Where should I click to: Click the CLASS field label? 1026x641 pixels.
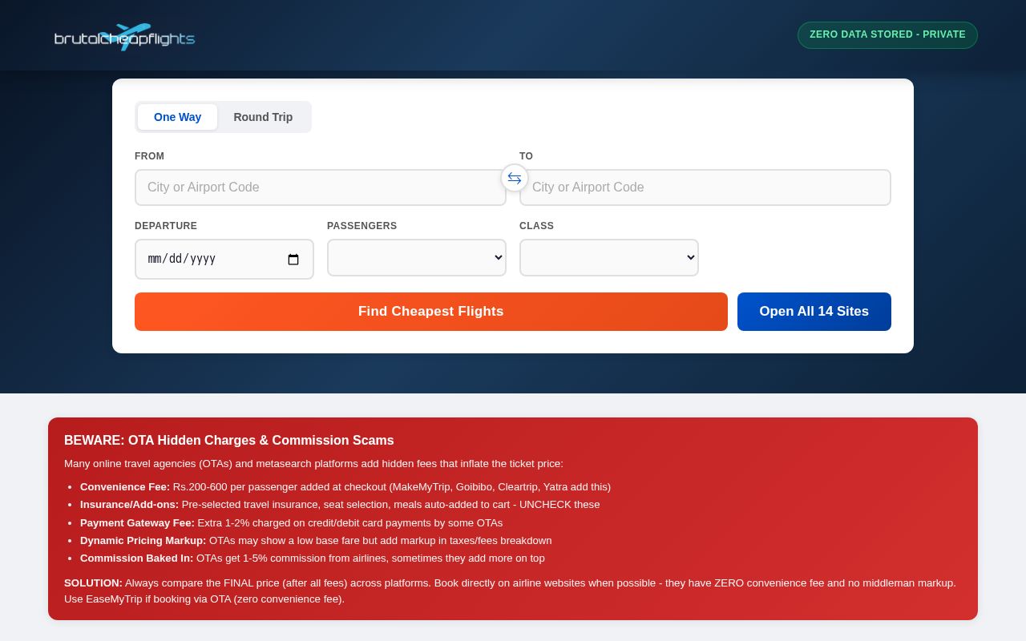(x=536, y=226)
